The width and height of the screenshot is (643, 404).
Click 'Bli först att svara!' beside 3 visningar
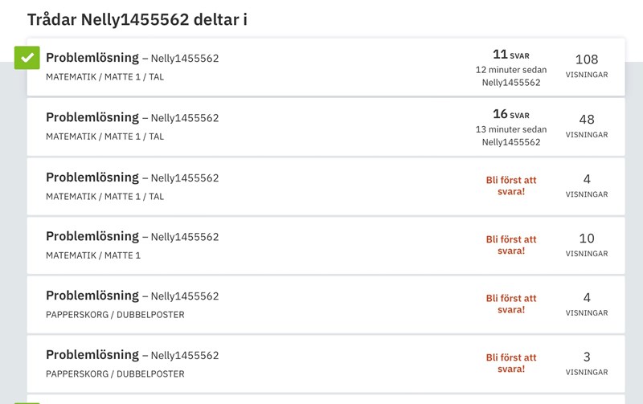coord(511,363)
